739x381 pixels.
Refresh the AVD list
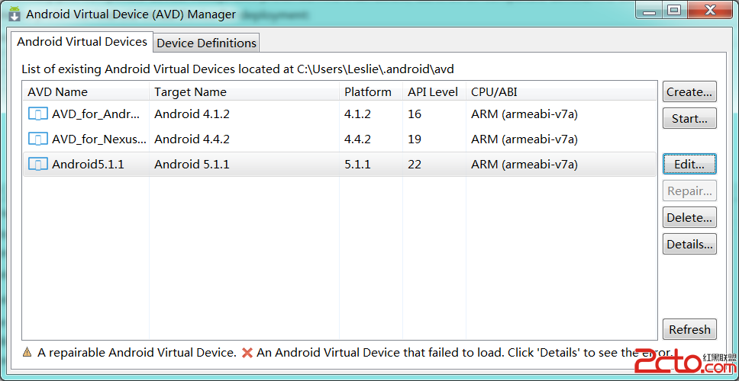[689, 329]
